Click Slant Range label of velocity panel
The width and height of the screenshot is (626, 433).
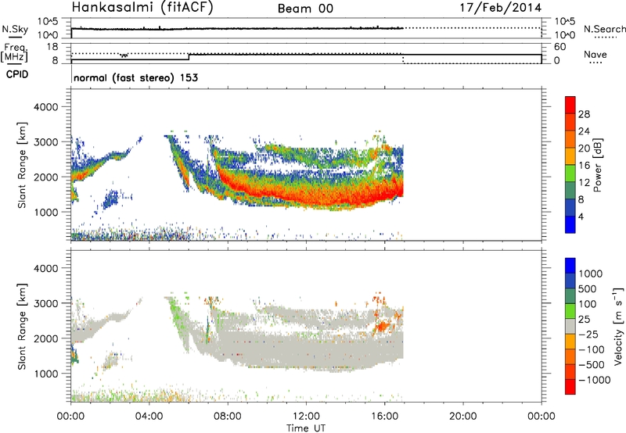click(22, 327)
